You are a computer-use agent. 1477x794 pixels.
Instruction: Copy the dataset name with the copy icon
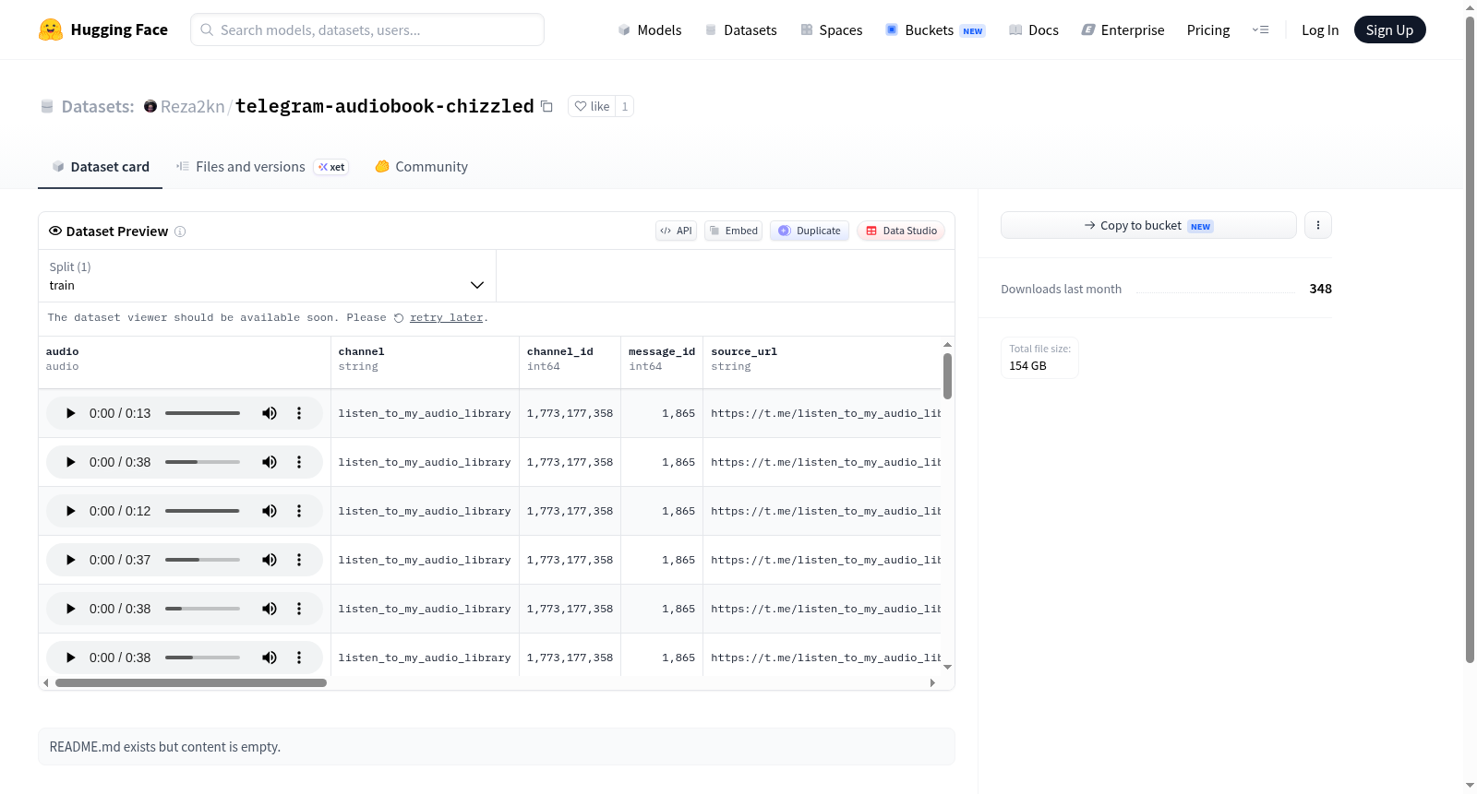[546, 106]
